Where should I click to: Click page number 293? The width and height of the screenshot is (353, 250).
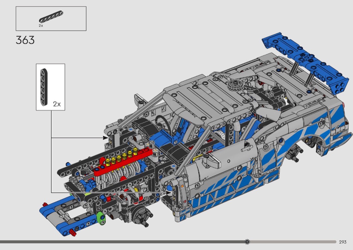[x=343, y=242]
